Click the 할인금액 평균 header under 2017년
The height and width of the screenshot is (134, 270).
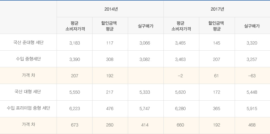(x=217, y=26)
